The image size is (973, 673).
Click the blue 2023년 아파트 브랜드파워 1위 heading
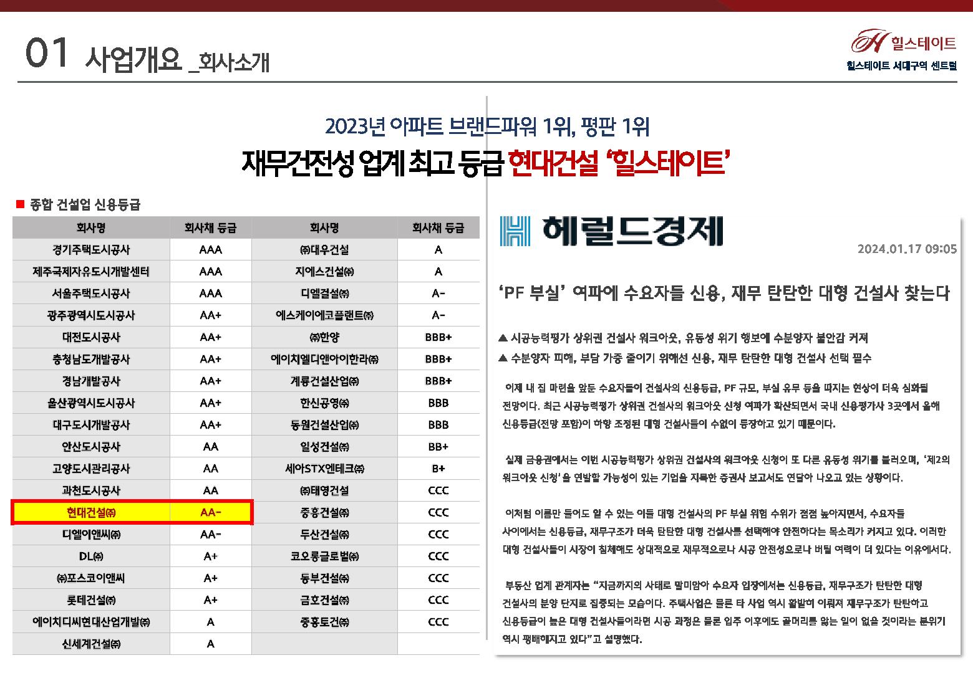486,126
